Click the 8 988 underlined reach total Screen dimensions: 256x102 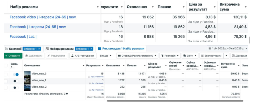(x=121, y=94)
